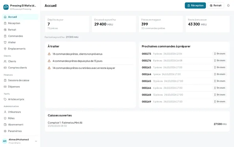Screen dimensions: 234x147
Task: Click the Retrait button in header
Action: coord(215,5)
